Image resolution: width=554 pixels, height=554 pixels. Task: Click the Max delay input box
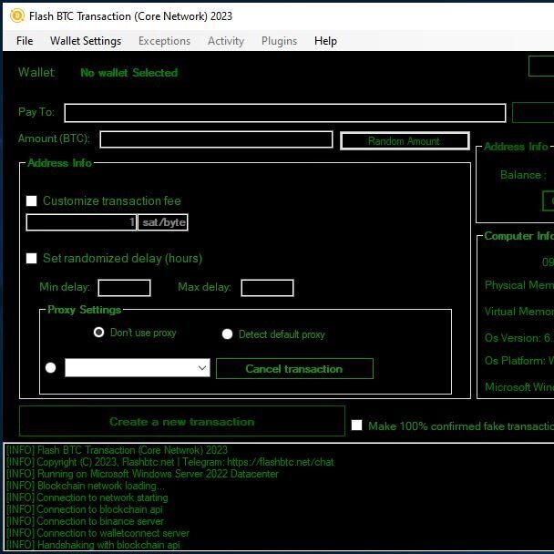[267, 288]
